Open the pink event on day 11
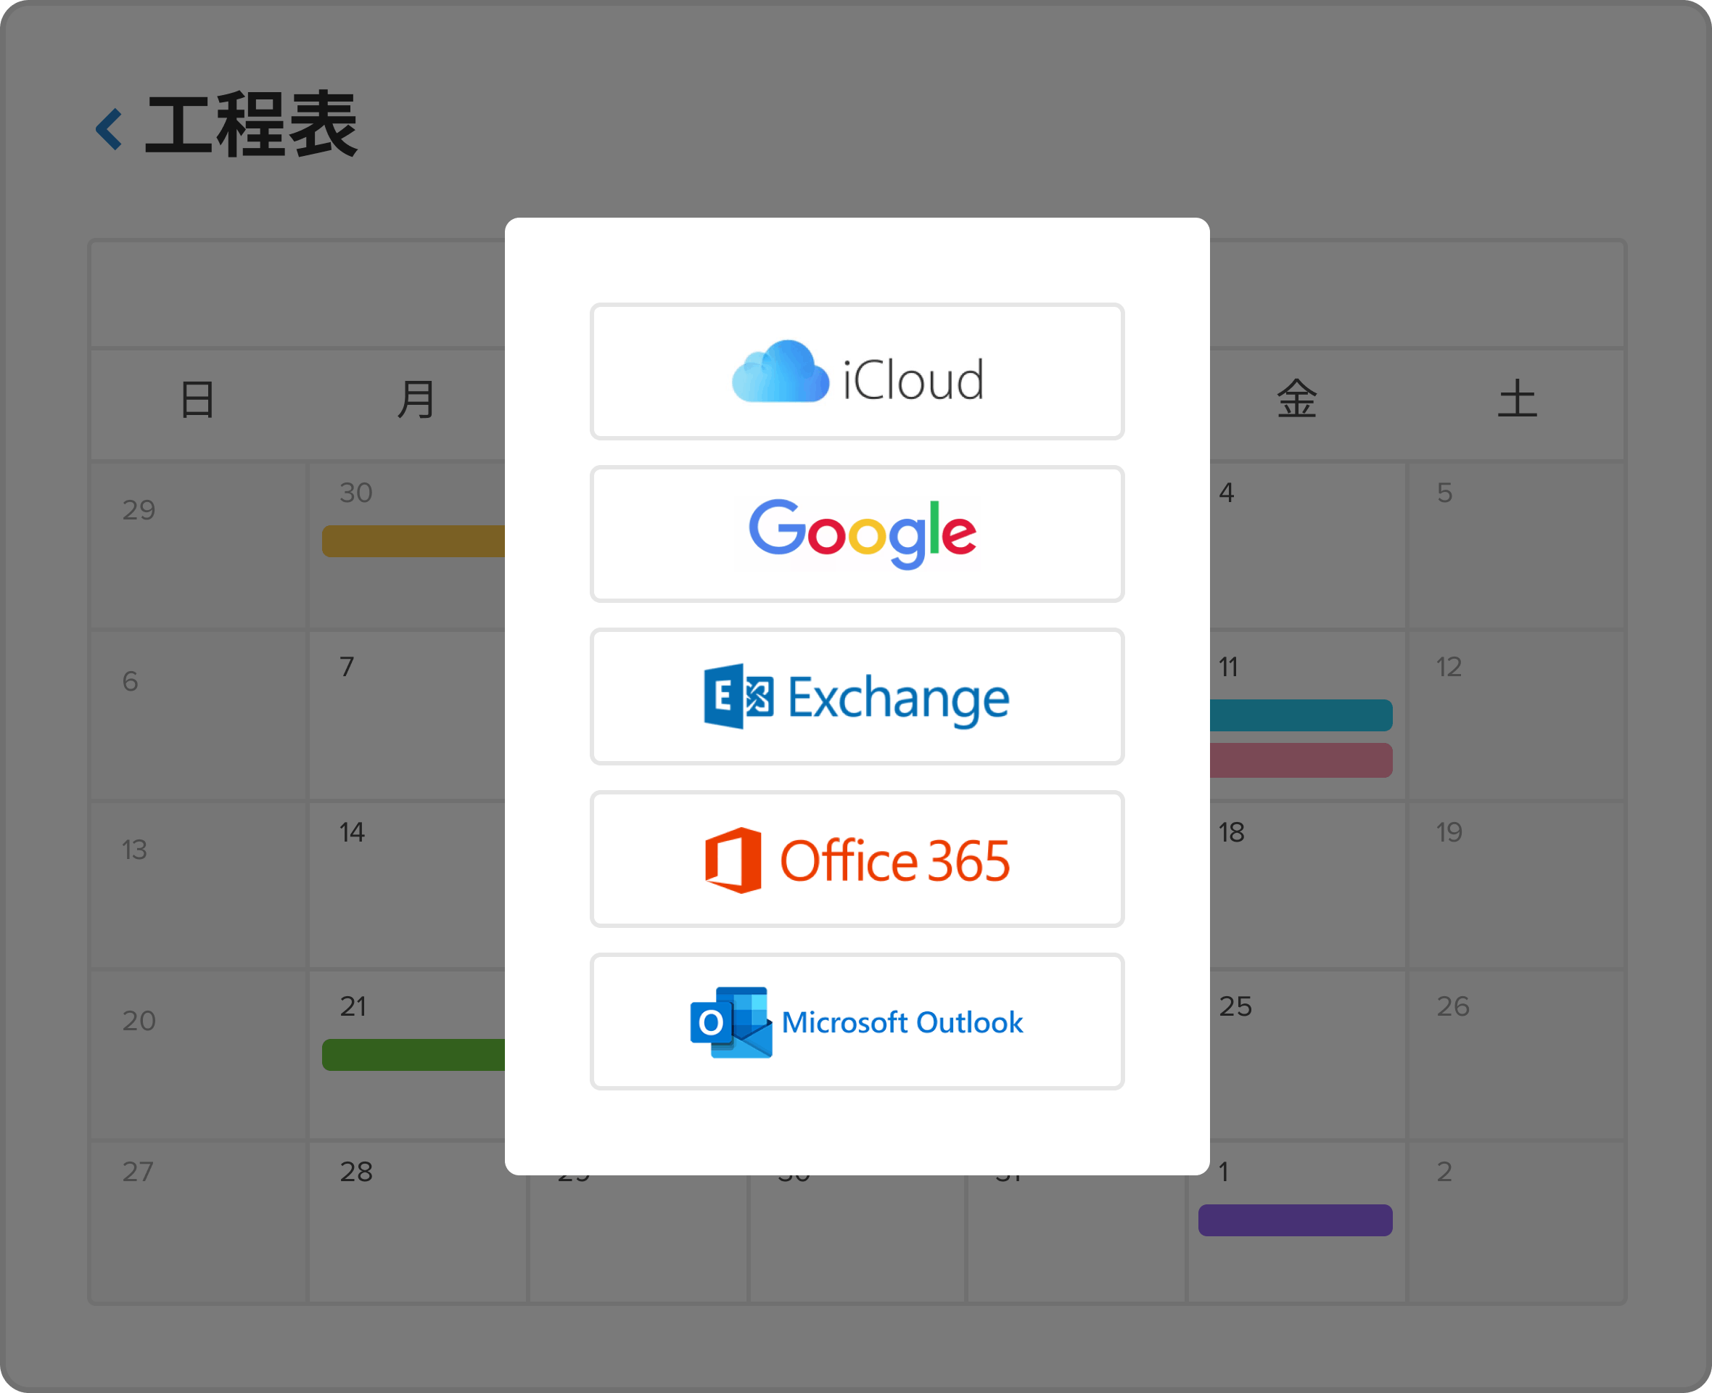Viewport: 1712px width, 1393px height. tap(1301, 760)
